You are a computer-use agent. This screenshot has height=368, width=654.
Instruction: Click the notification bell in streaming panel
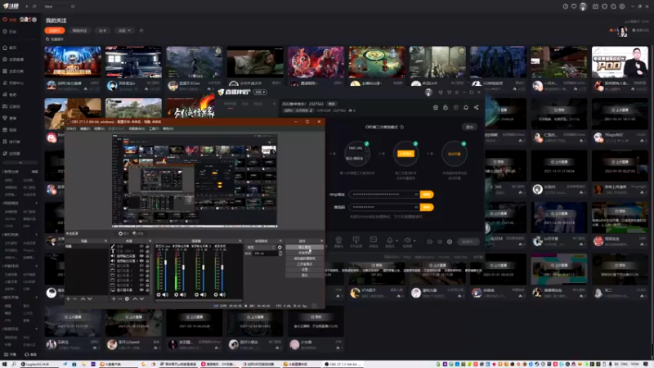(466, 106)
